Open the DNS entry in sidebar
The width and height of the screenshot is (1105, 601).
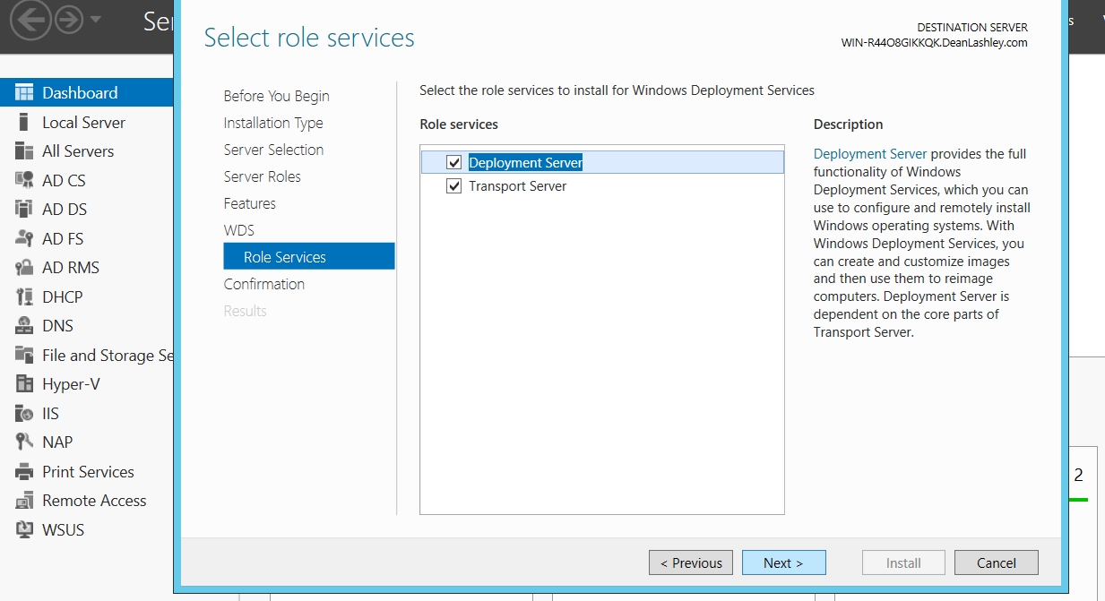coord(57,326)
